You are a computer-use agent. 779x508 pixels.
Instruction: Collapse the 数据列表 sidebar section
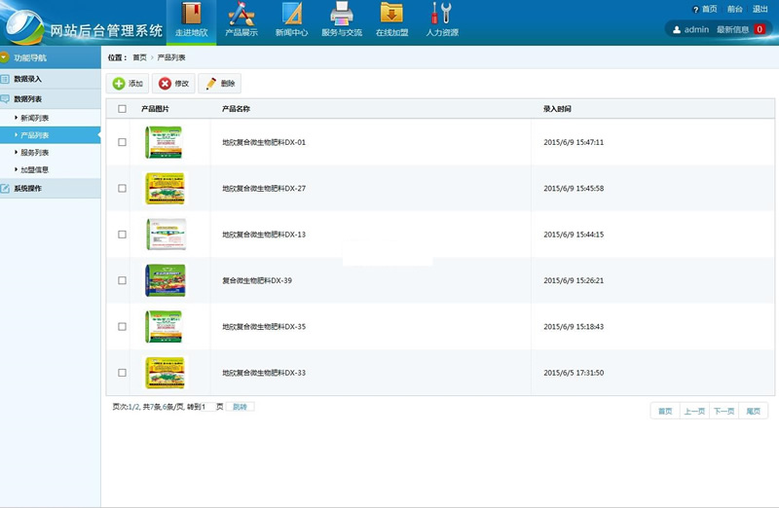pos(29,99)
